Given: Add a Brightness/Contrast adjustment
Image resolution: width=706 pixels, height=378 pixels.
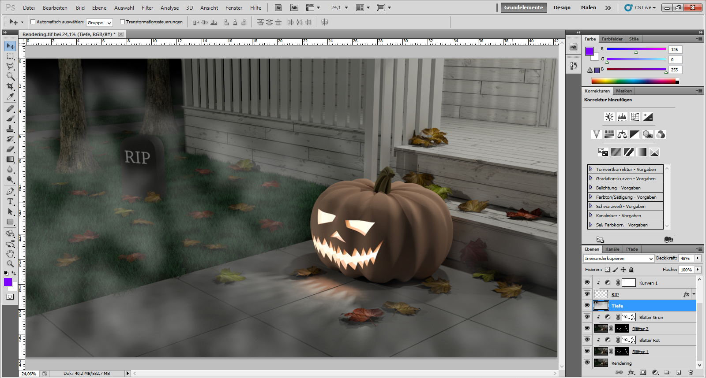Looking at the screenshot, I should pos(609,117).
